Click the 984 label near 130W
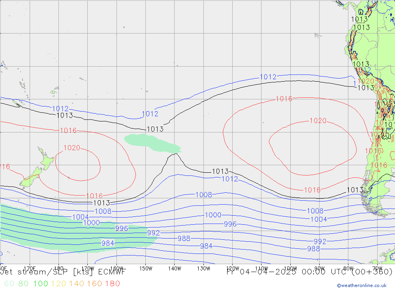Image resolution: width=395 pixels, height=289 pixels. (206, 246)
